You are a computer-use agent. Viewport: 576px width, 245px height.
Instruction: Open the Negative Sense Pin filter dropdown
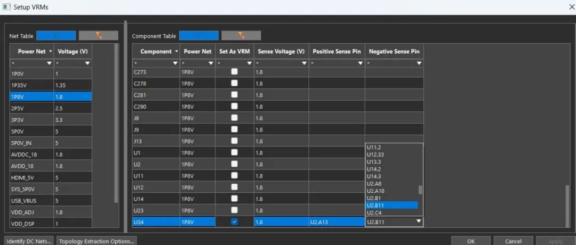[x=419, y=63]
